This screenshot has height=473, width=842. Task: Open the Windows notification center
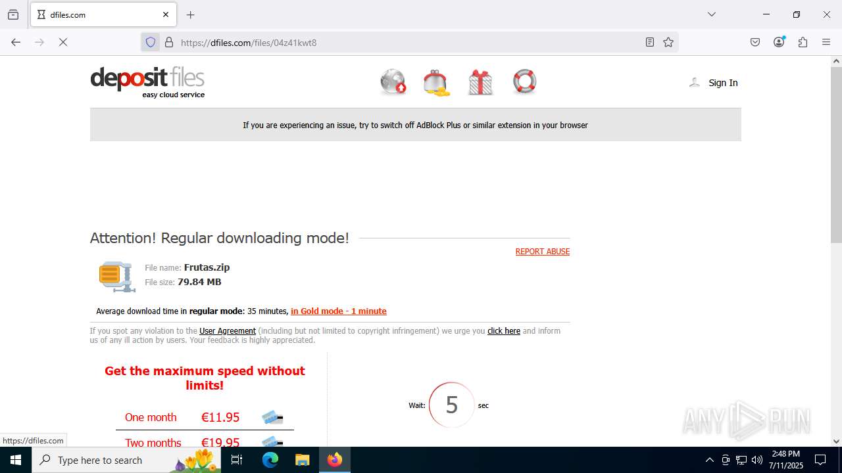pyautogui.click(x=820, y=460)
